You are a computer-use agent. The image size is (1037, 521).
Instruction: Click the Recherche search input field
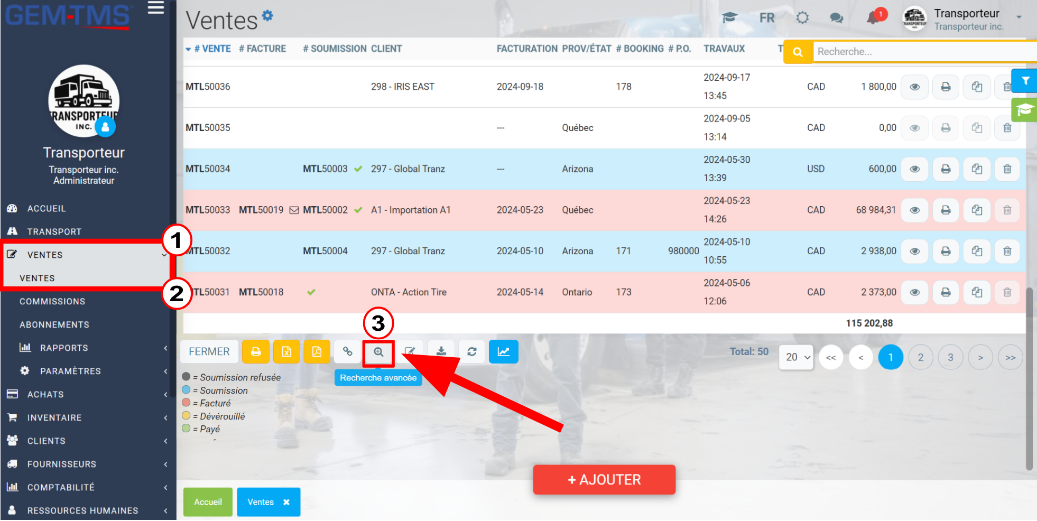pyautogui.click(x=924, y=52)
